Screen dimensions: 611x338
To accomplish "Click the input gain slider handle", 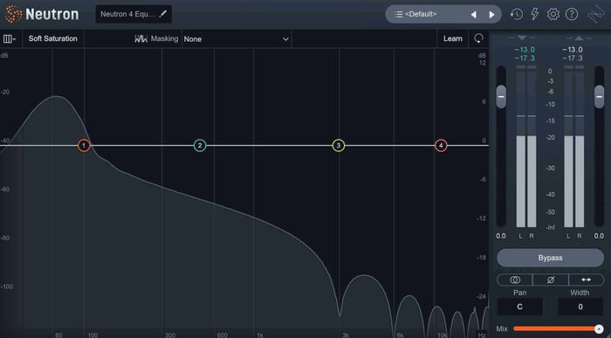I will [501, 97].
